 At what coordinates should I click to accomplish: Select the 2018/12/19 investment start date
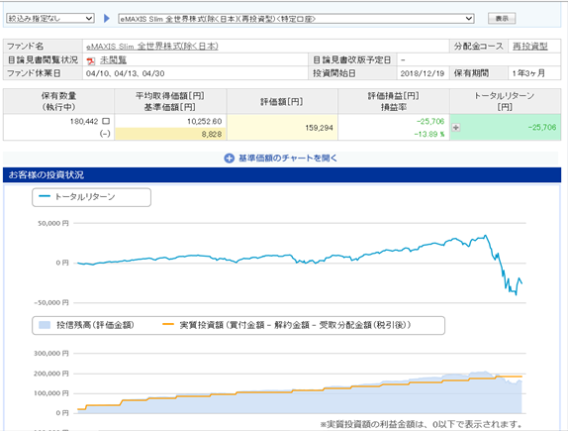pyautogui.click(x=423, y=73)
